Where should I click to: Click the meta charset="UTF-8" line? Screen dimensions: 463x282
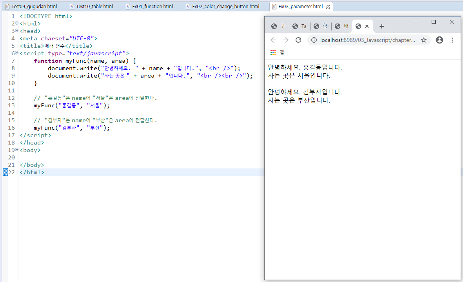(x=58, y=38)
